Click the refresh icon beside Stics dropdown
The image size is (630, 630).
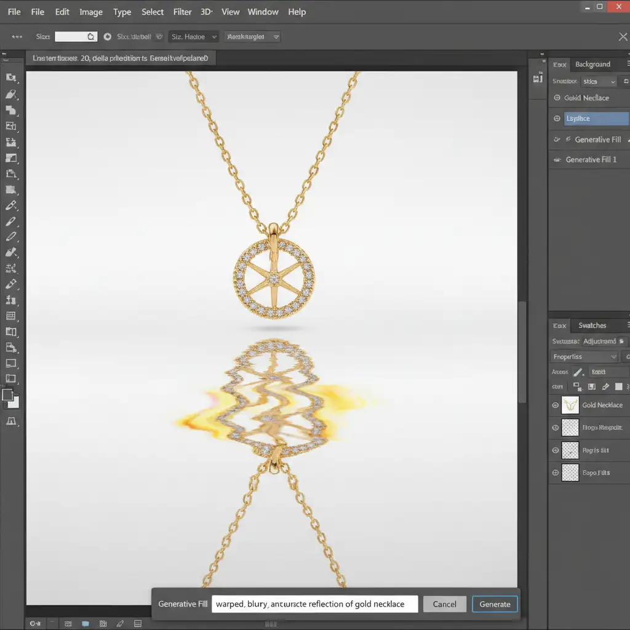(624, 81)
